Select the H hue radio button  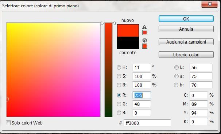pyautogui.click(x=119, y=67)
